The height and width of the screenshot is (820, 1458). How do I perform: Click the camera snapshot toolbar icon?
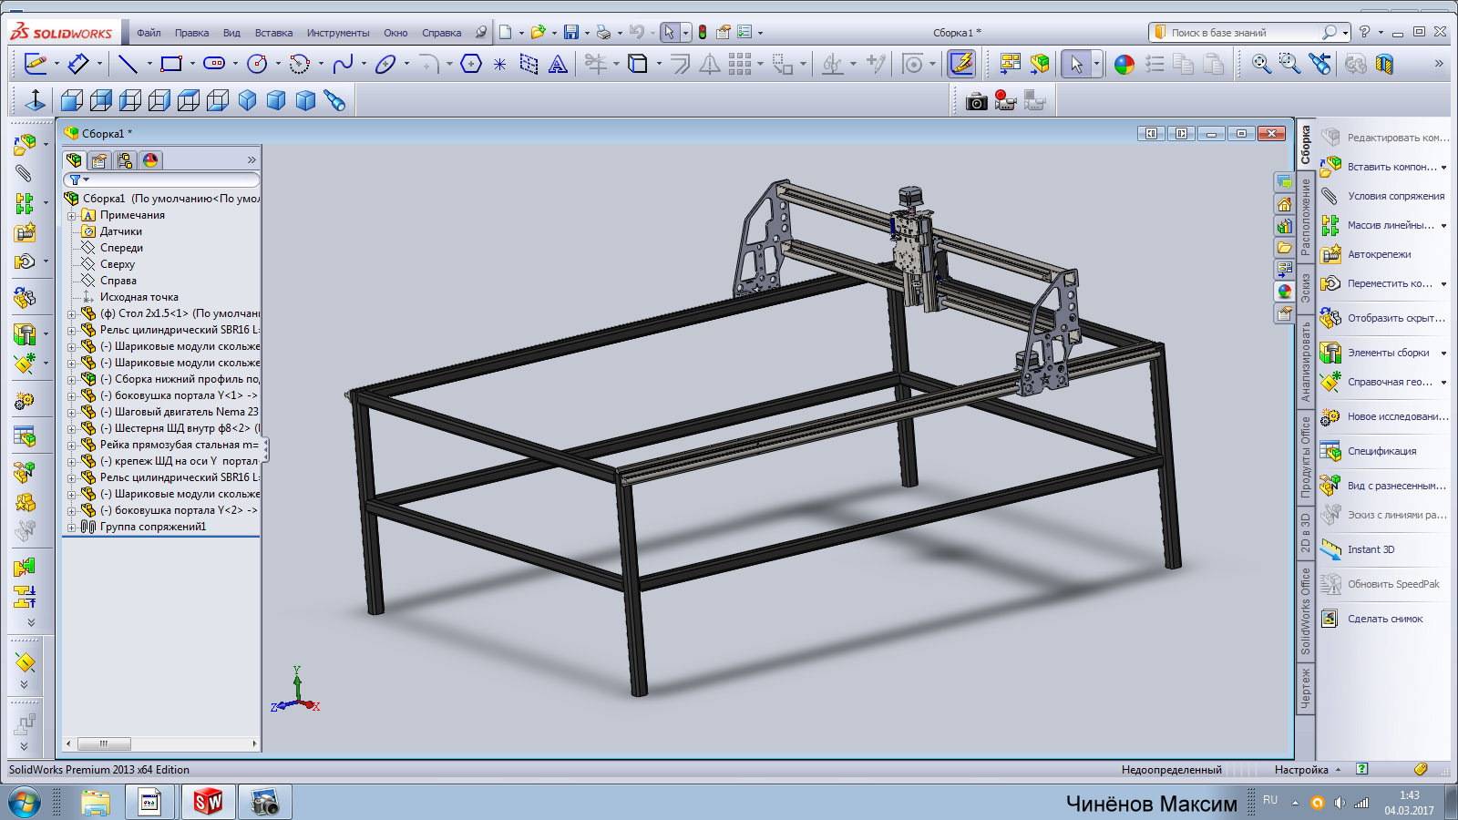click(x=976, y=101)
